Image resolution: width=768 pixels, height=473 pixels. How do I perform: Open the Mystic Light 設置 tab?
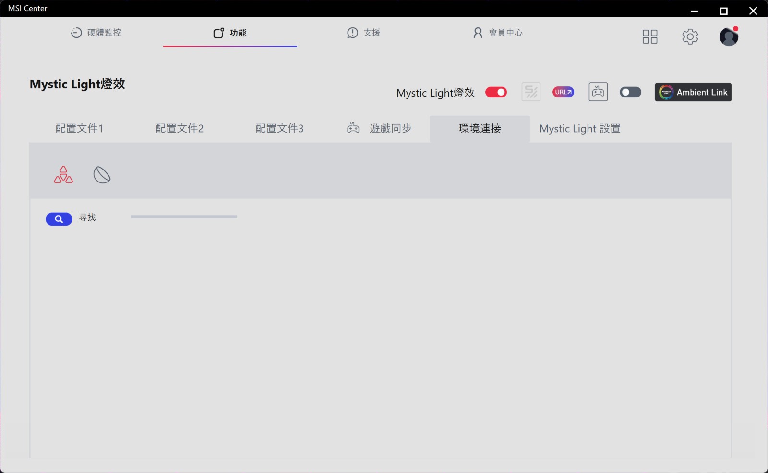tap(579, 129)
